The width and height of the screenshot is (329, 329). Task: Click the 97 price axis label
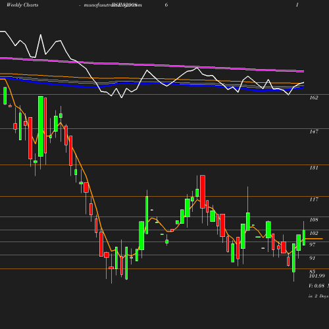click(313, 245)
